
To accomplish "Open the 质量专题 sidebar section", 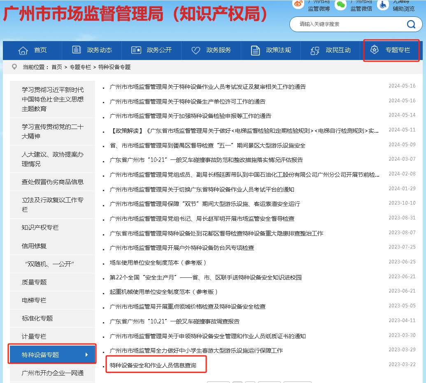I will tap(34, 282).
